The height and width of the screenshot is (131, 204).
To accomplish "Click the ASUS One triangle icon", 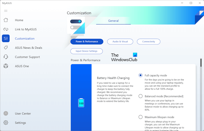I will tap(6, 66).
